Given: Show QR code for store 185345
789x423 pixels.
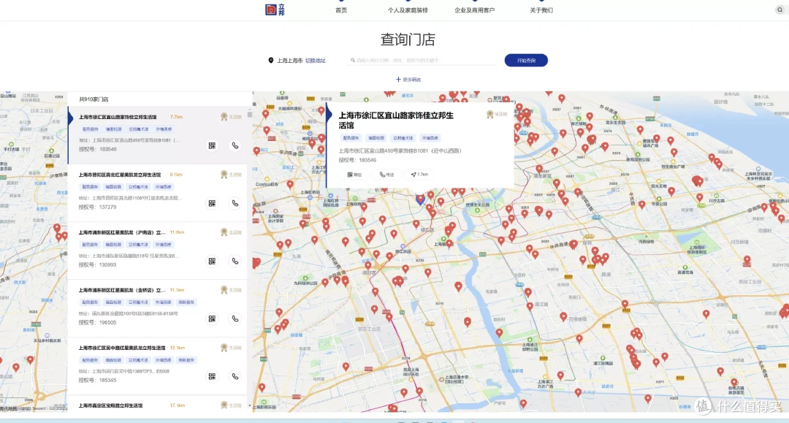Looking at the screenshot, I should pyautogui.click(x=212, y=376).
